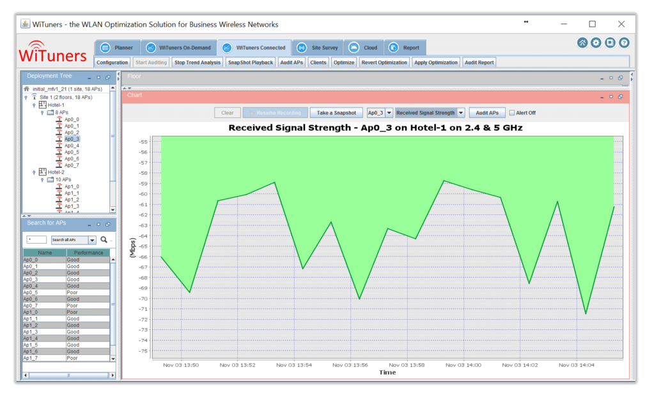This screenshot has height=397, width=652.
Task: Select Ap0_3 in the deployment tree
Action: (x=72, y=139)
